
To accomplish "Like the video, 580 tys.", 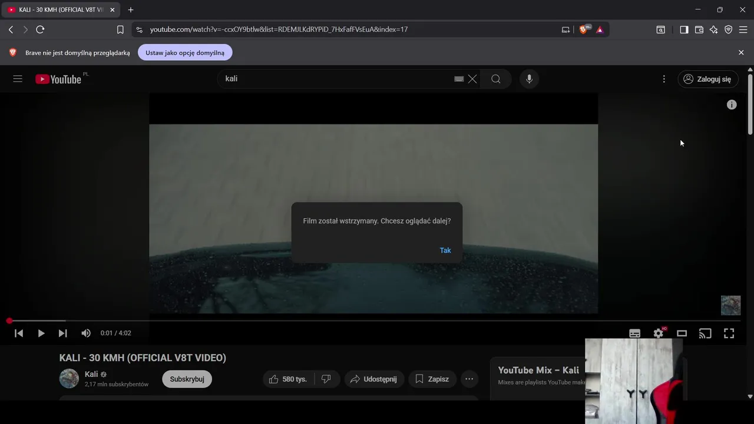I will click(x=289, y=379).
